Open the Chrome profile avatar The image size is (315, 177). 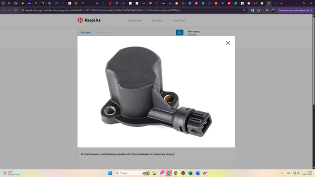(x=273, y=10)
